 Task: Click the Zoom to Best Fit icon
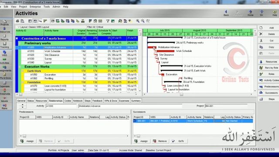click(148, 21)
